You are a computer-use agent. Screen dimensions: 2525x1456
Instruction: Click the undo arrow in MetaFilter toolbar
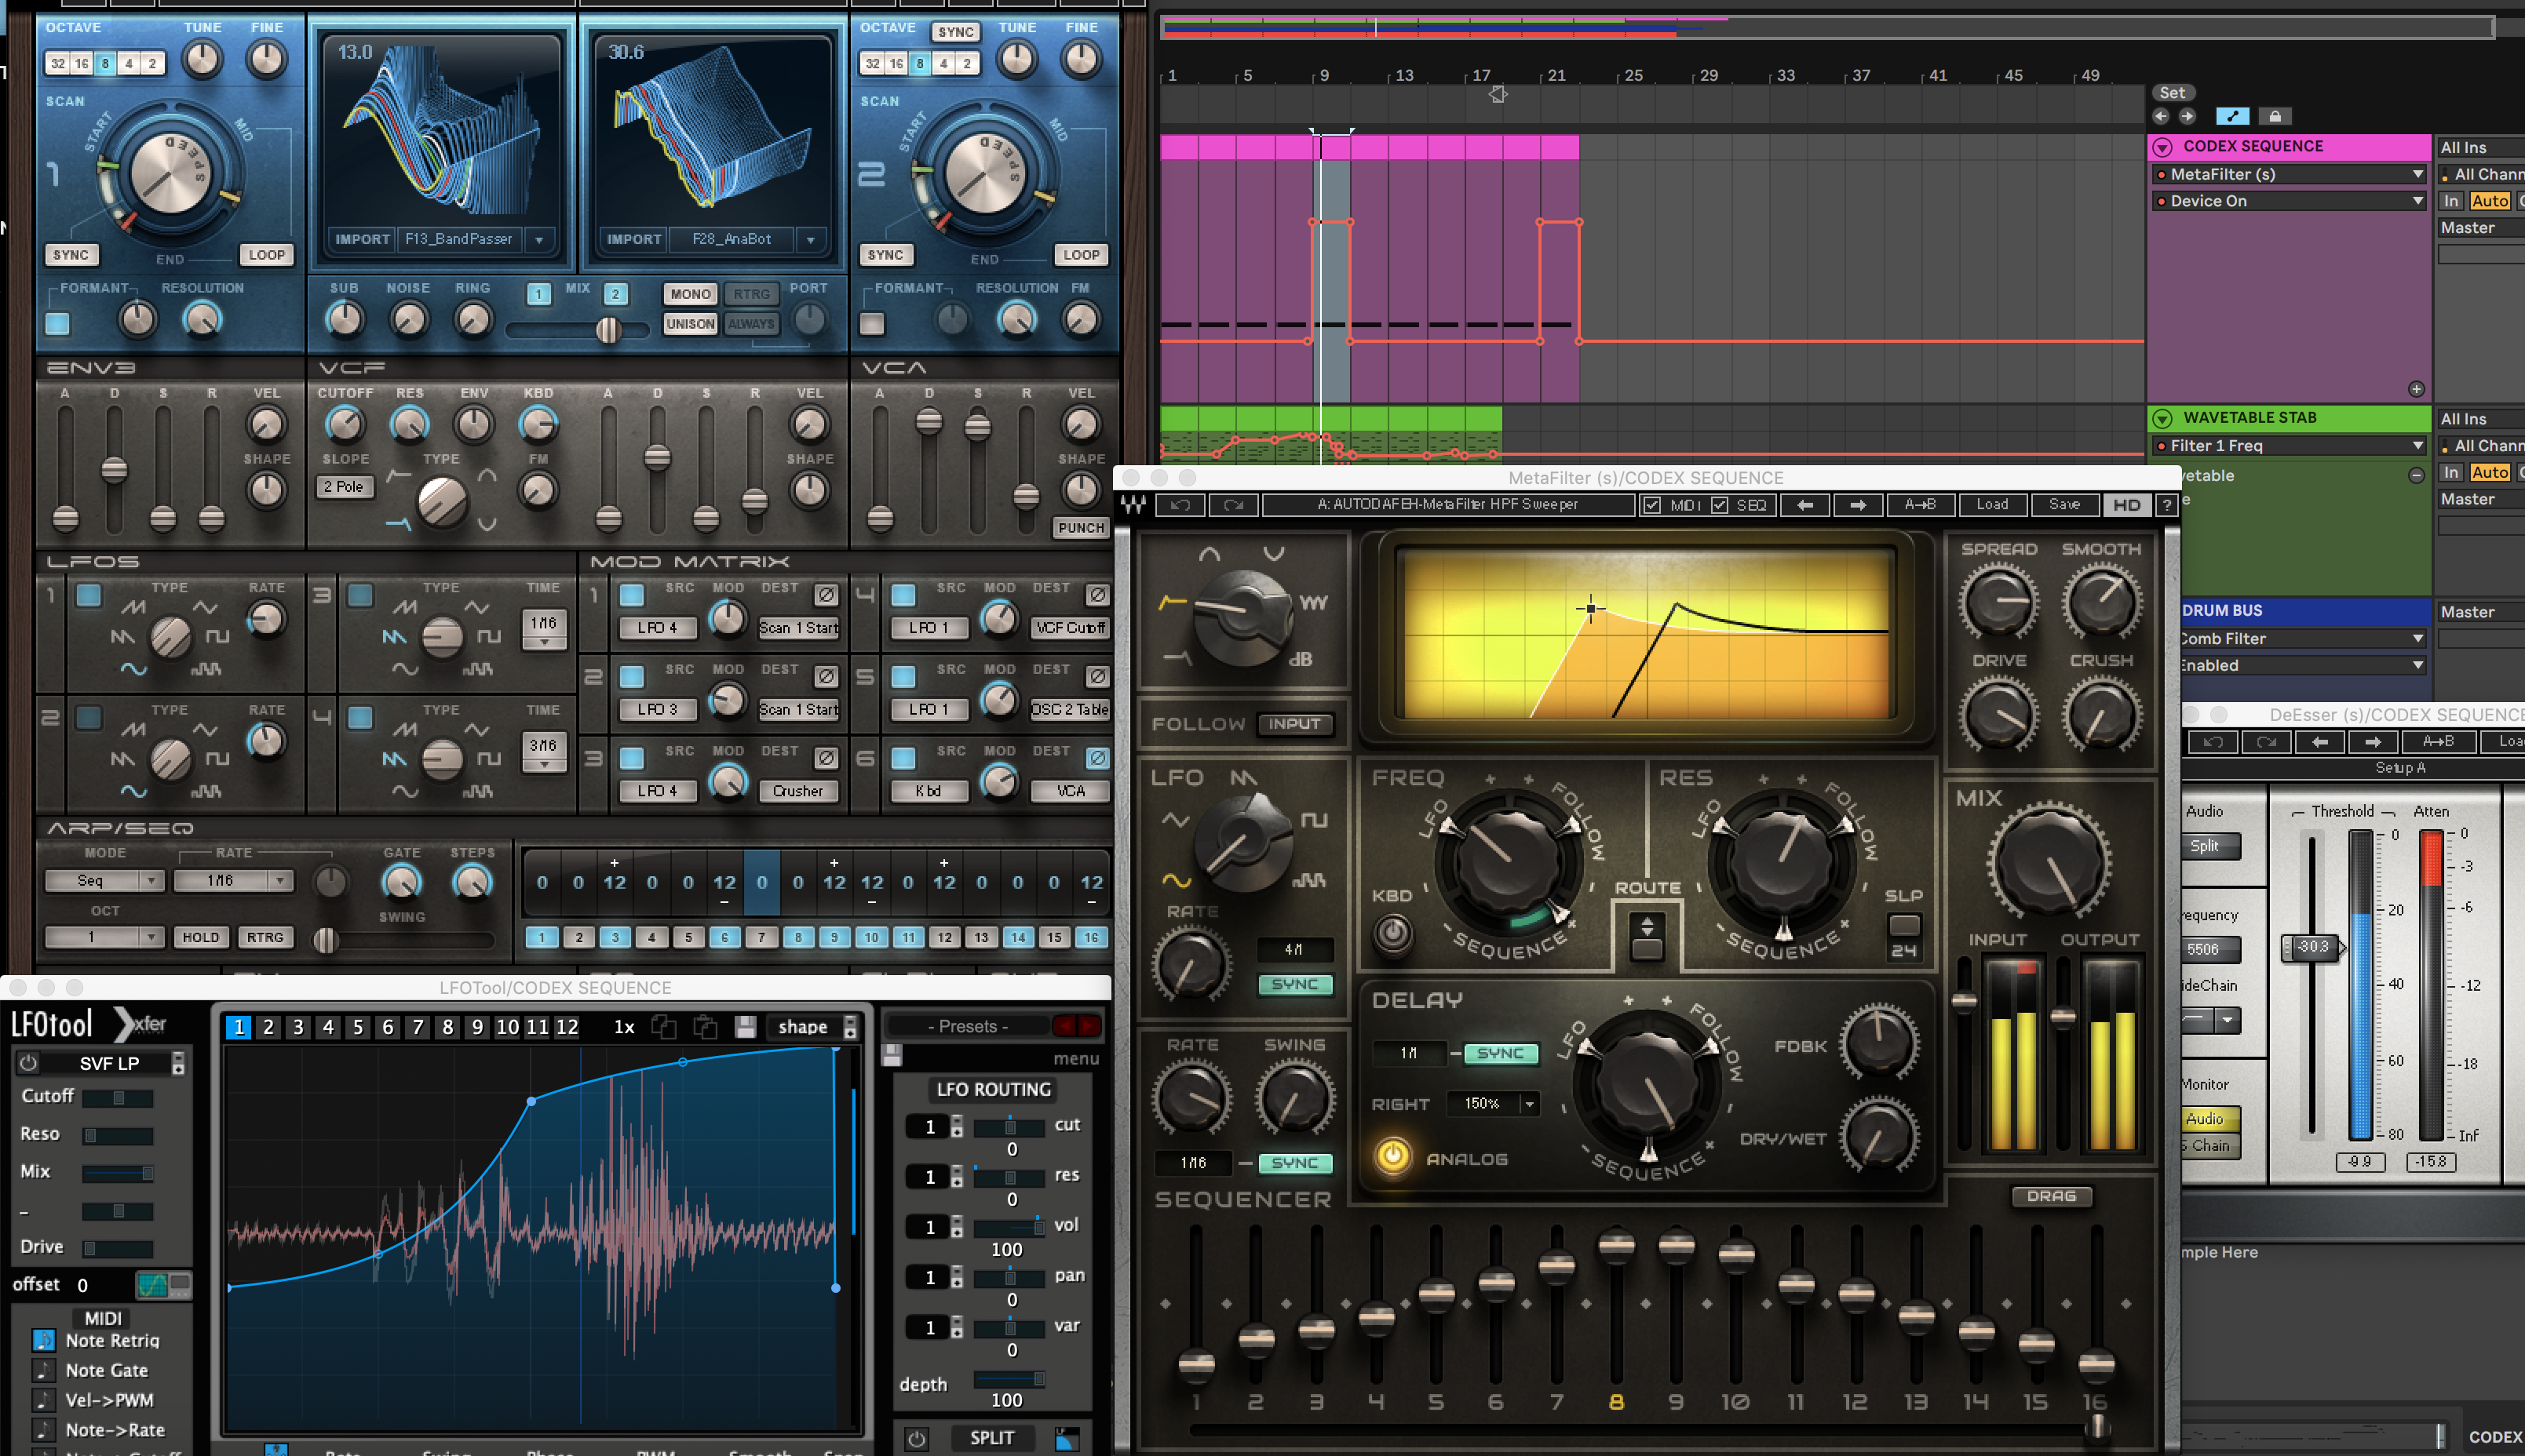(x=1180, y=505)
